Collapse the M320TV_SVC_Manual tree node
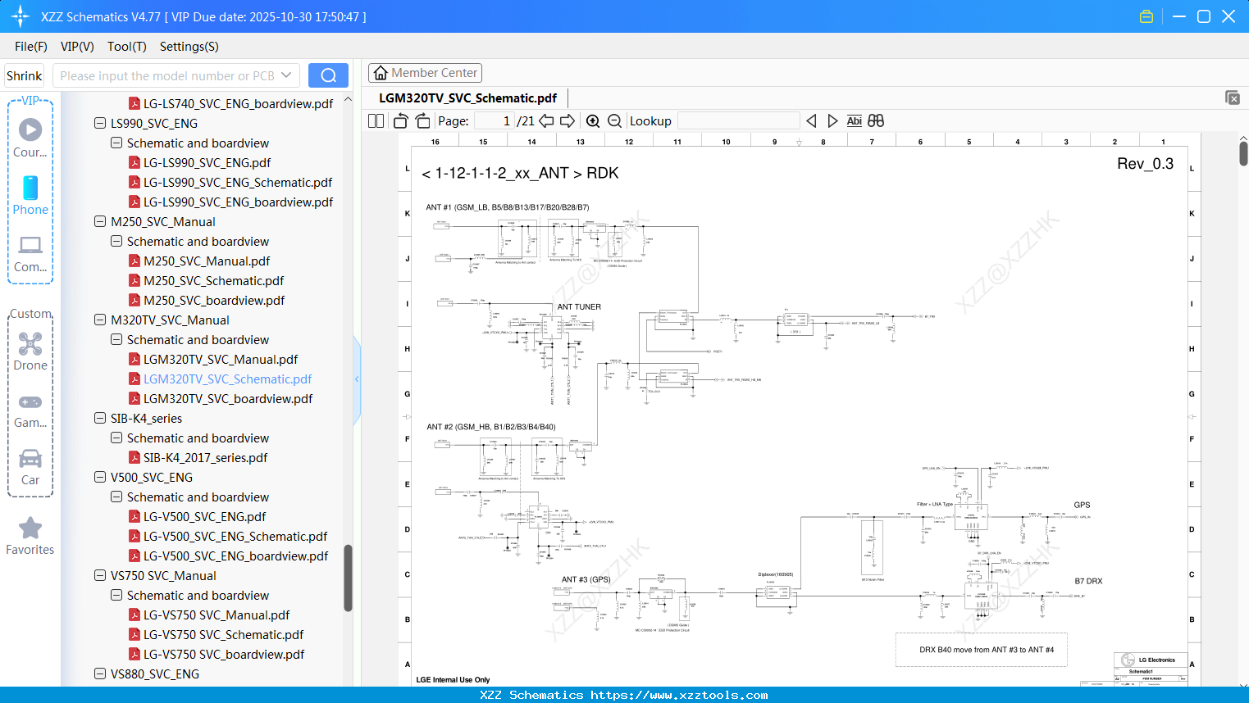Screen dimensions: 1249x703 (98, 320)
